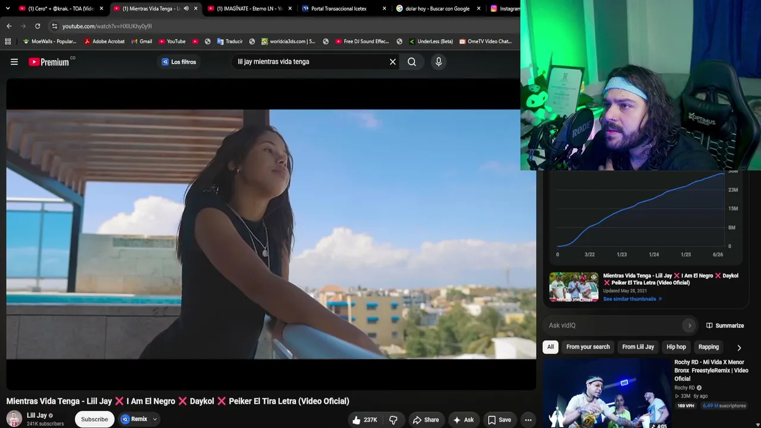Close the IMAGÍNATE - Eterno LN tab
761x428 pixels.
(290, 8)
